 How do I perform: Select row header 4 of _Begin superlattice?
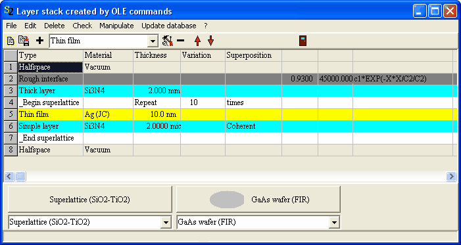click(x=11, y=102)
